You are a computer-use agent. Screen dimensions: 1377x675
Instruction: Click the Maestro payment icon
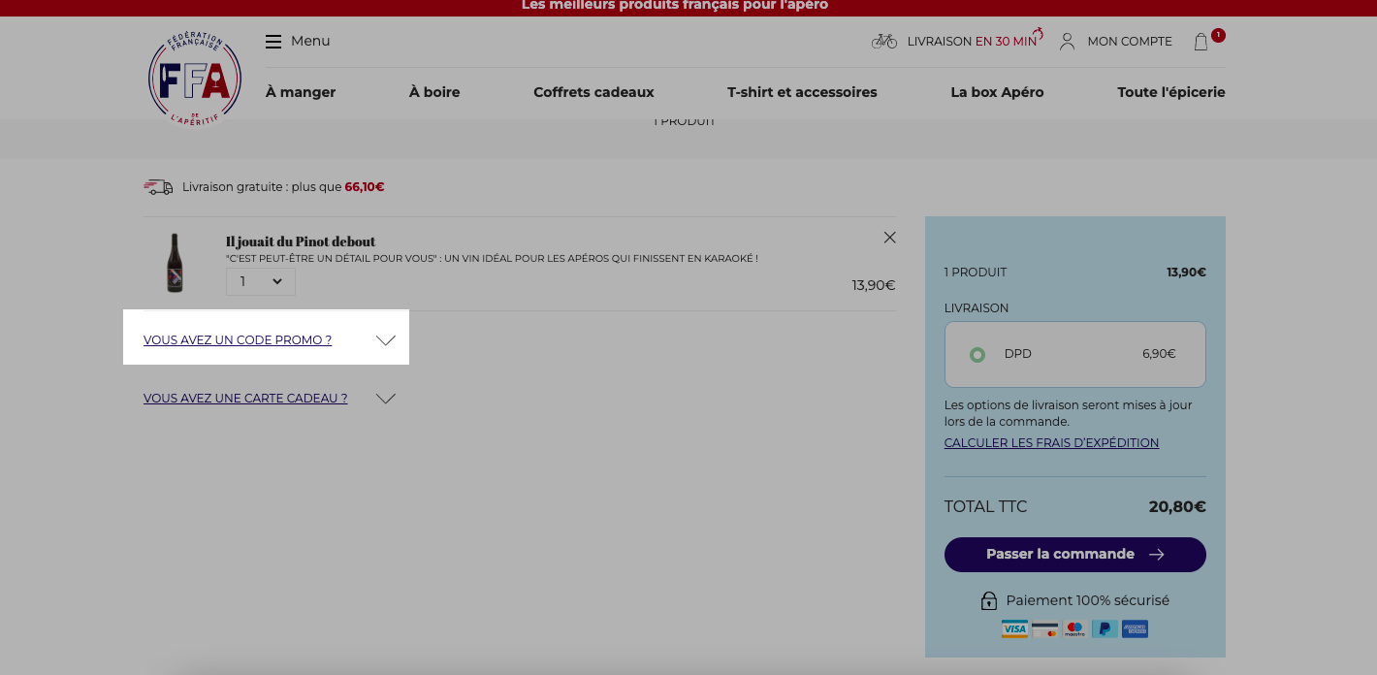(1074, 628)
